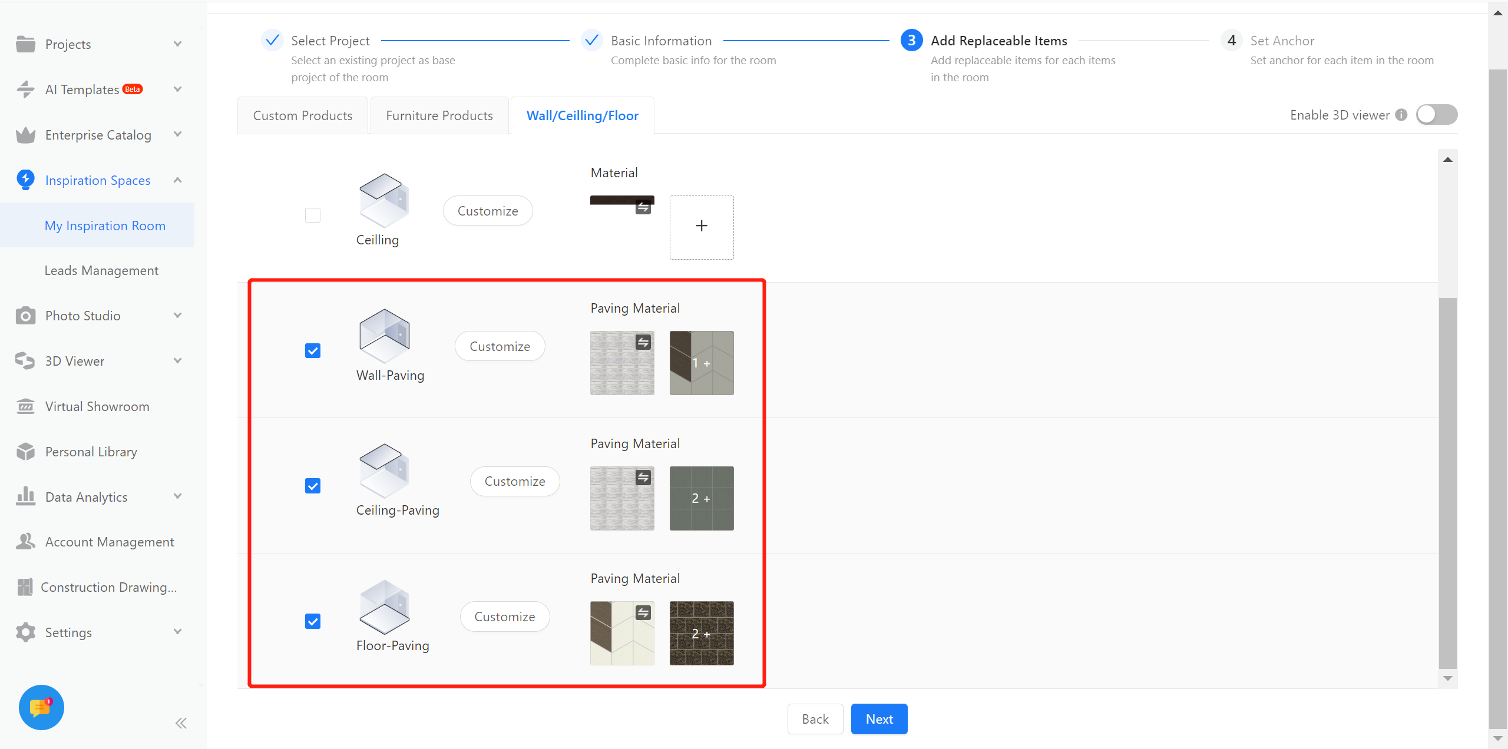Click the blue Next button
Screen dimensions: 1508x749
click(x=879, y=719)
